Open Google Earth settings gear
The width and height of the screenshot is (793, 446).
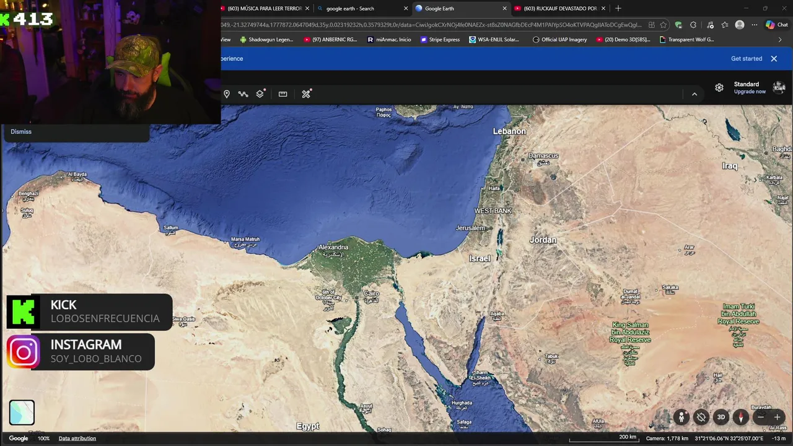coord(719,88)
